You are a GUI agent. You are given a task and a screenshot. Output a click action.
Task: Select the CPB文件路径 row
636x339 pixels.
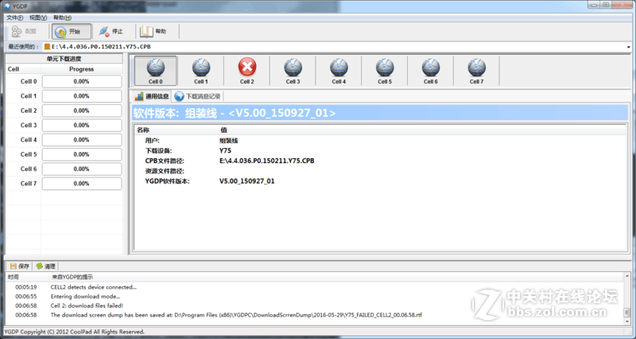click(x=380, y=161)
